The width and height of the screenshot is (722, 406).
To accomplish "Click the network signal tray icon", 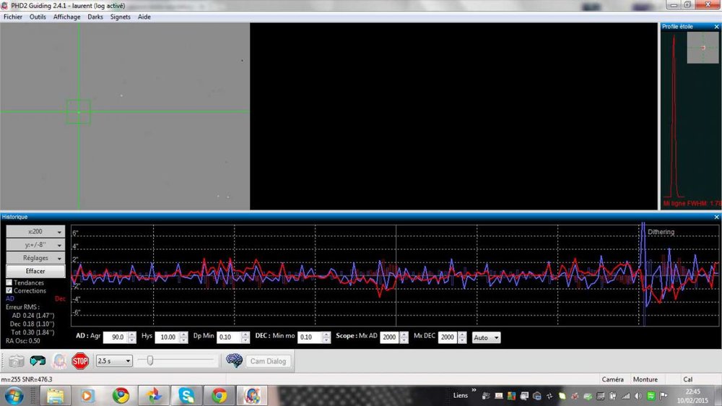I will 625,396.
